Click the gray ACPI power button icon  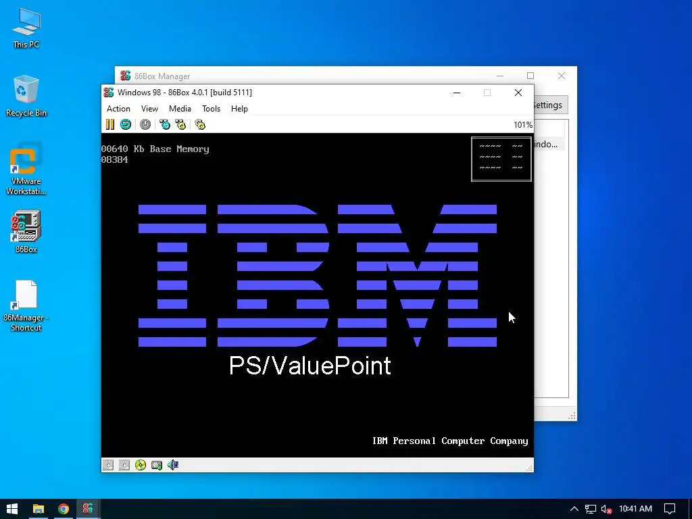click(x=145, y=124)
